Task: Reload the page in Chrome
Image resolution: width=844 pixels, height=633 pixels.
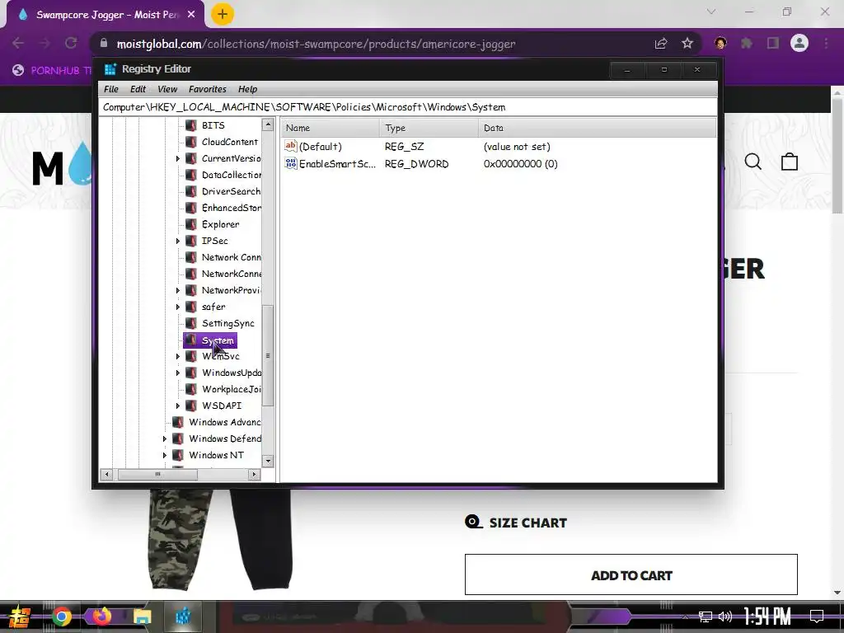Action: pos(71,43)
